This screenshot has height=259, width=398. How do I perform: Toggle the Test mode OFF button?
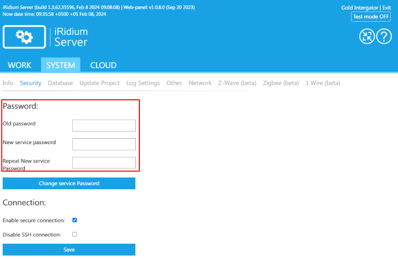371,17
